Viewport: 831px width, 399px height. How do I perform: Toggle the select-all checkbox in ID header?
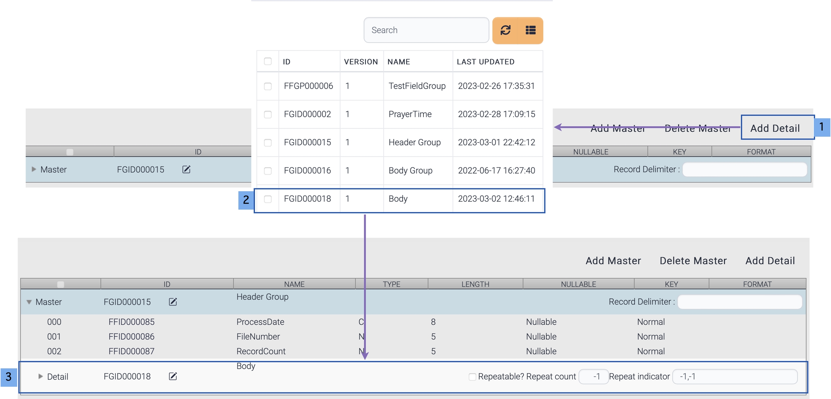268,61
